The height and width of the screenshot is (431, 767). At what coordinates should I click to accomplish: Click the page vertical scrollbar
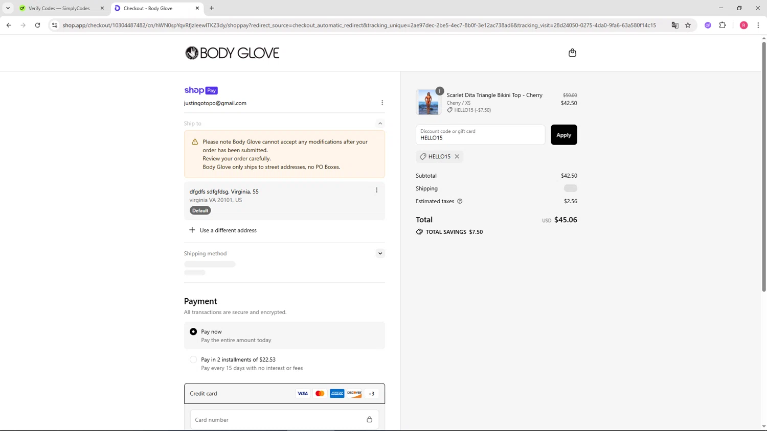coord(764,166)
